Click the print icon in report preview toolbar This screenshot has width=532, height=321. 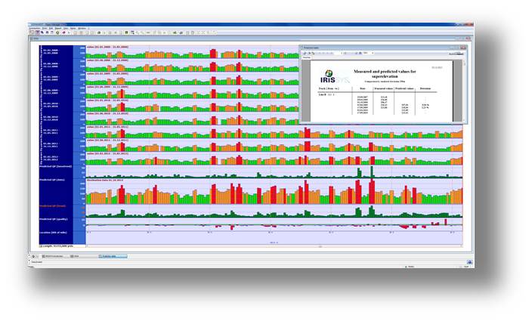(305, 54)
